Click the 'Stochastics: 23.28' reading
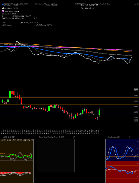The height and width of the screenshot is (183, 139). pyautogui.click(x=9, y=14)
